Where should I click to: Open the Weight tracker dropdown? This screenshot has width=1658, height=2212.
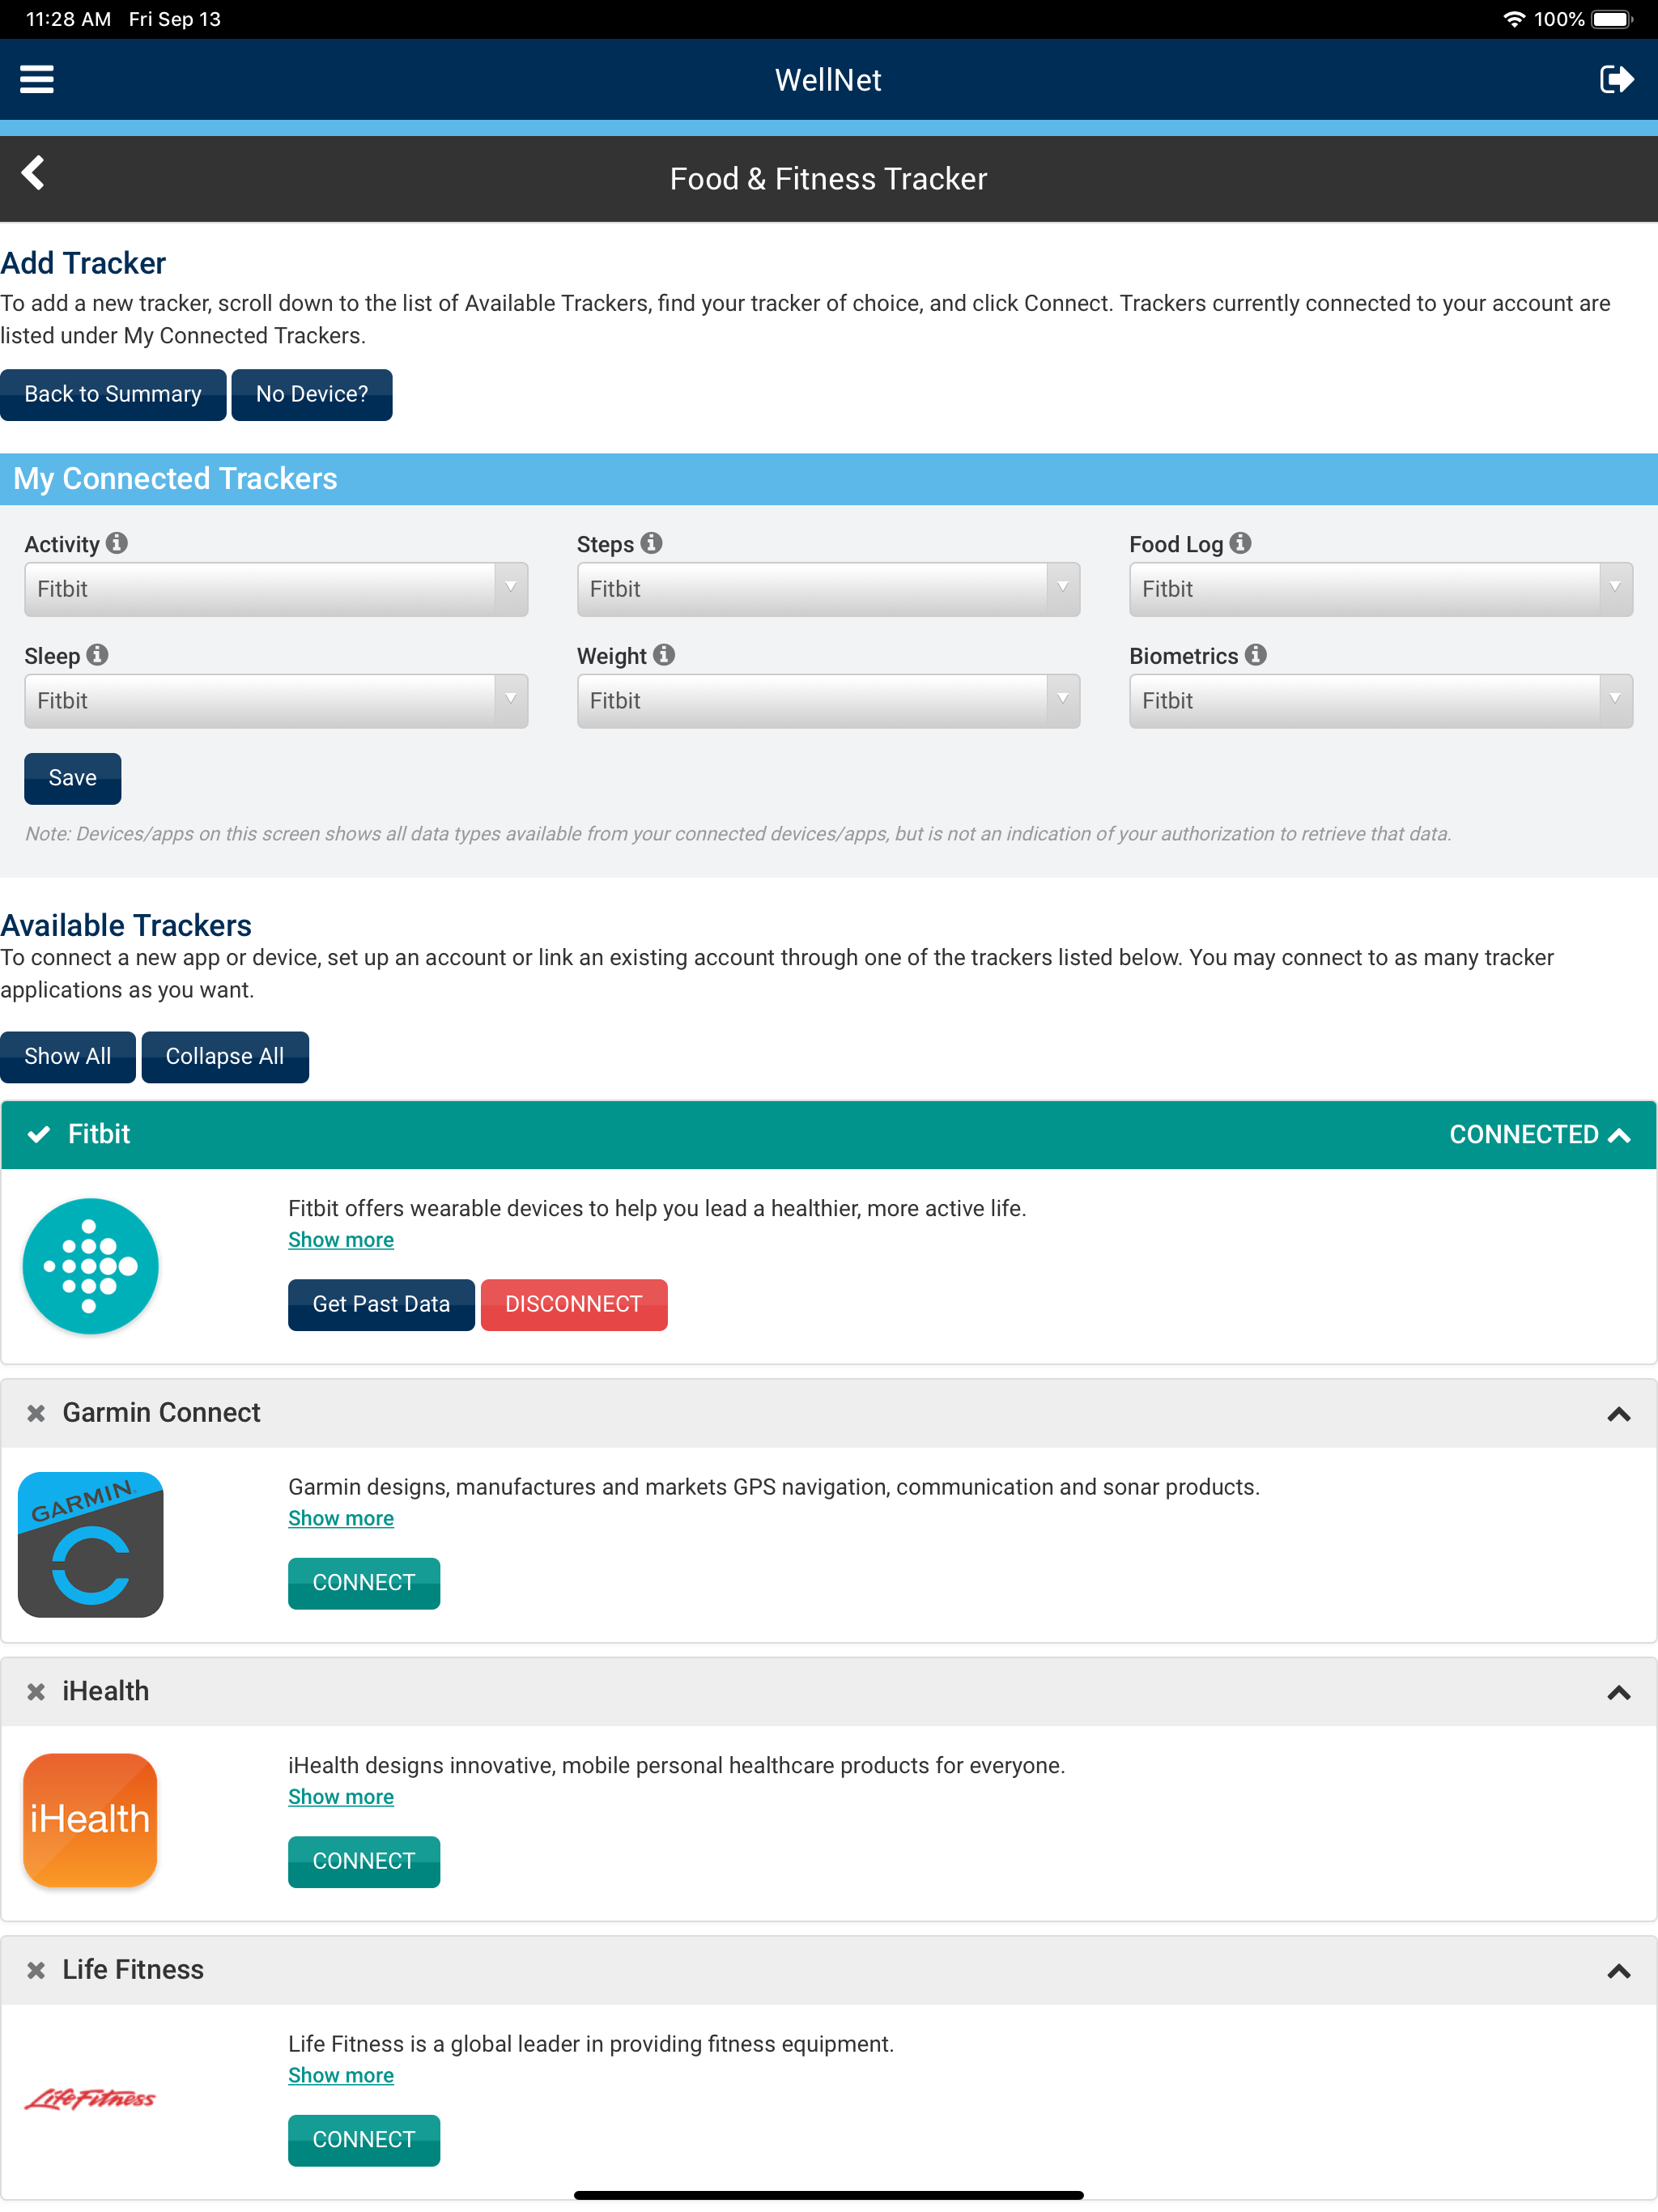pyautogui.click(x=828, y=701)
